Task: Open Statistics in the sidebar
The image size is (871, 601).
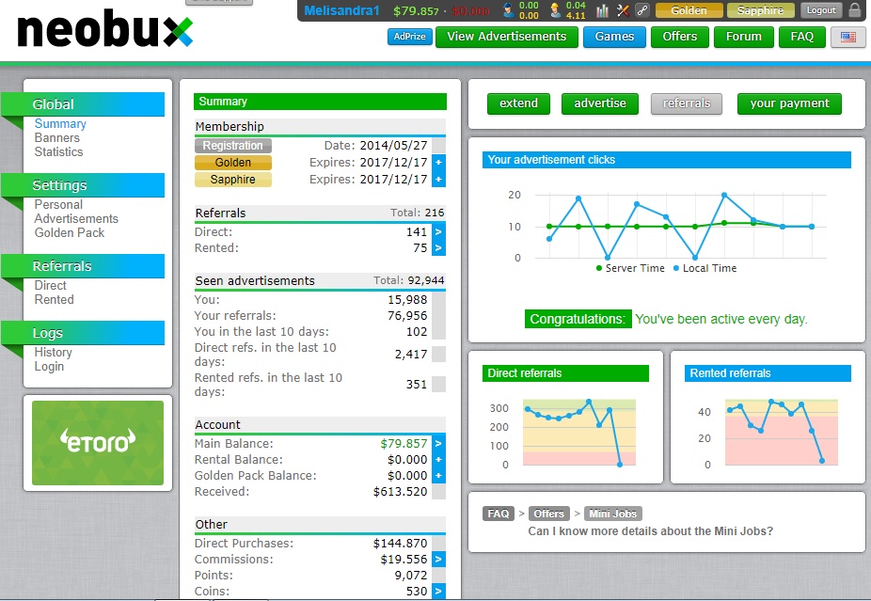Action: (x=58, y=151)
